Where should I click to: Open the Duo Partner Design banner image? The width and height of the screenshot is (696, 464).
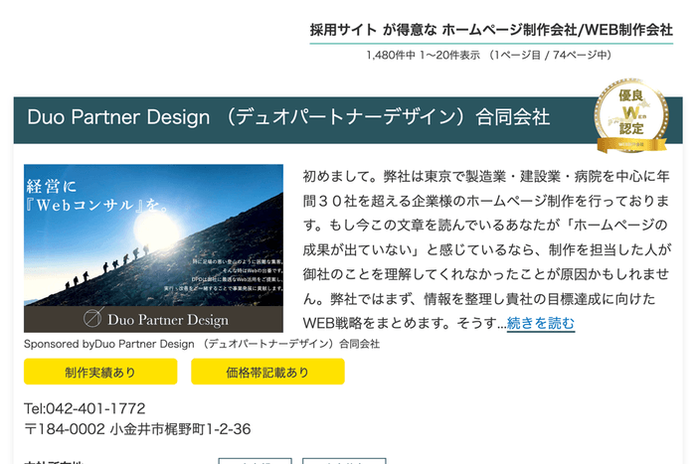pos(153,248)
